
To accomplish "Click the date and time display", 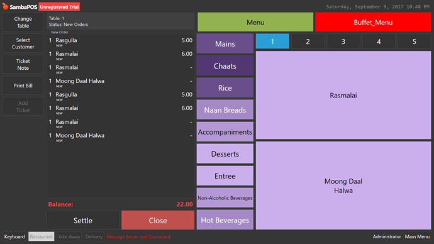I will [377, 7].
